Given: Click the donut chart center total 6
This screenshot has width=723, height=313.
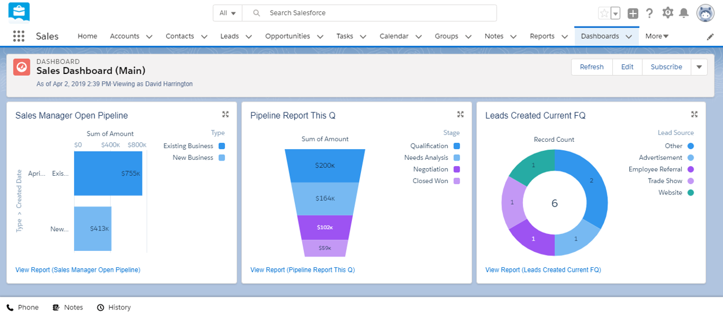Looking at the screenshot, I should pos(555,203).
